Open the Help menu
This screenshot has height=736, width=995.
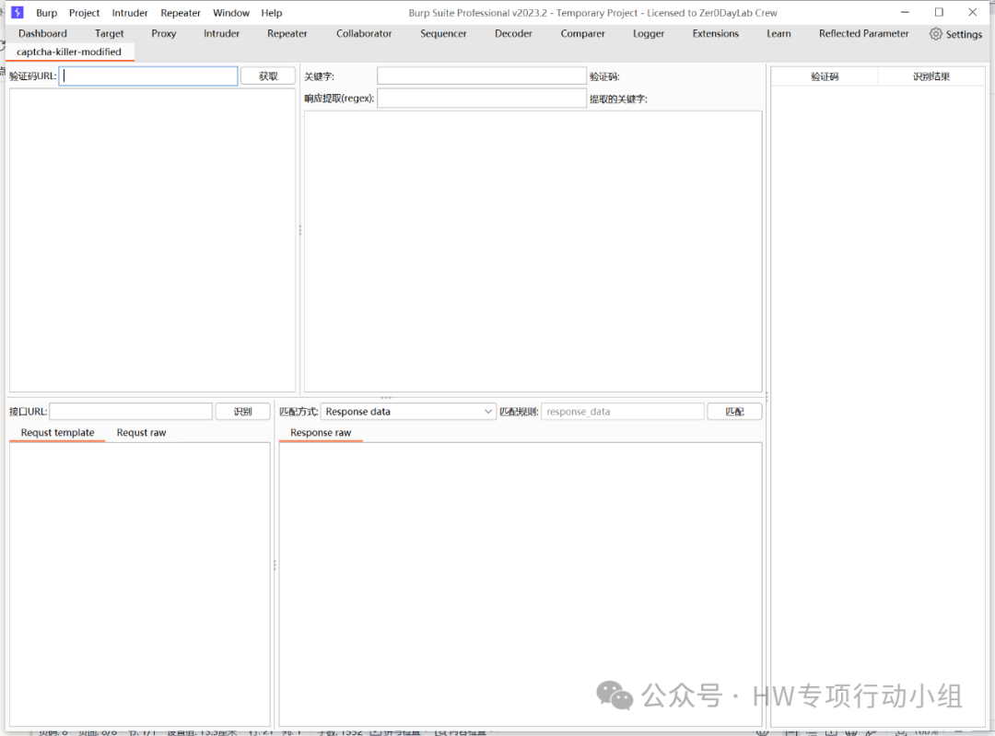[272, 13]
